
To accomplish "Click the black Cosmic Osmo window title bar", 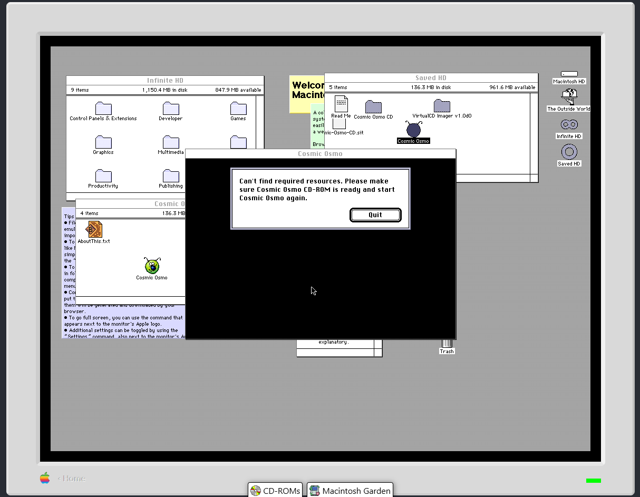I will [x=321, y=153].
